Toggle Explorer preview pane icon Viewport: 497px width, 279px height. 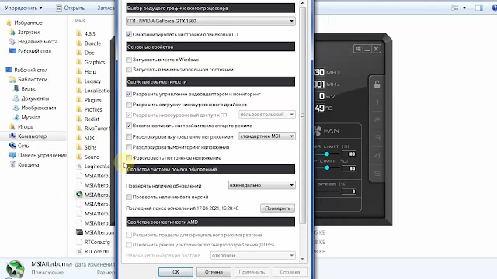coord(479,8)
